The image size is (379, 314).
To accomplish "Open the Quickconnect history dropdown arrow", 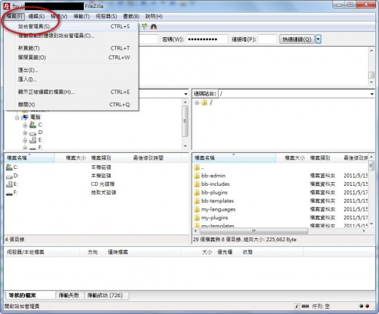I will 319,39.
